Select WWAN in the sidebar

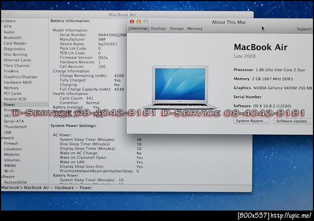click(x=10, y=165)
